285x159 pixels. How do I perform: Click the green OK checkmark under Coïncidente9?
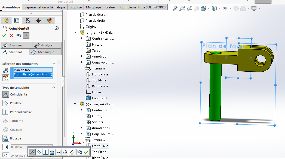4,36
